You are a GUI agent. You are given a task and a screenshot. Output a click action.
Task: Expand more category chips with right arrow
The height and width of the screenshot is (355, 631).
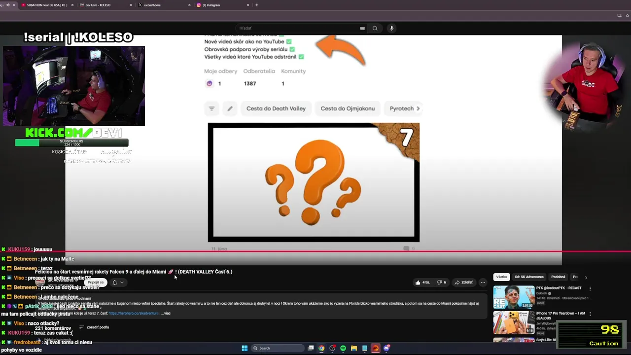click(418, 108)
